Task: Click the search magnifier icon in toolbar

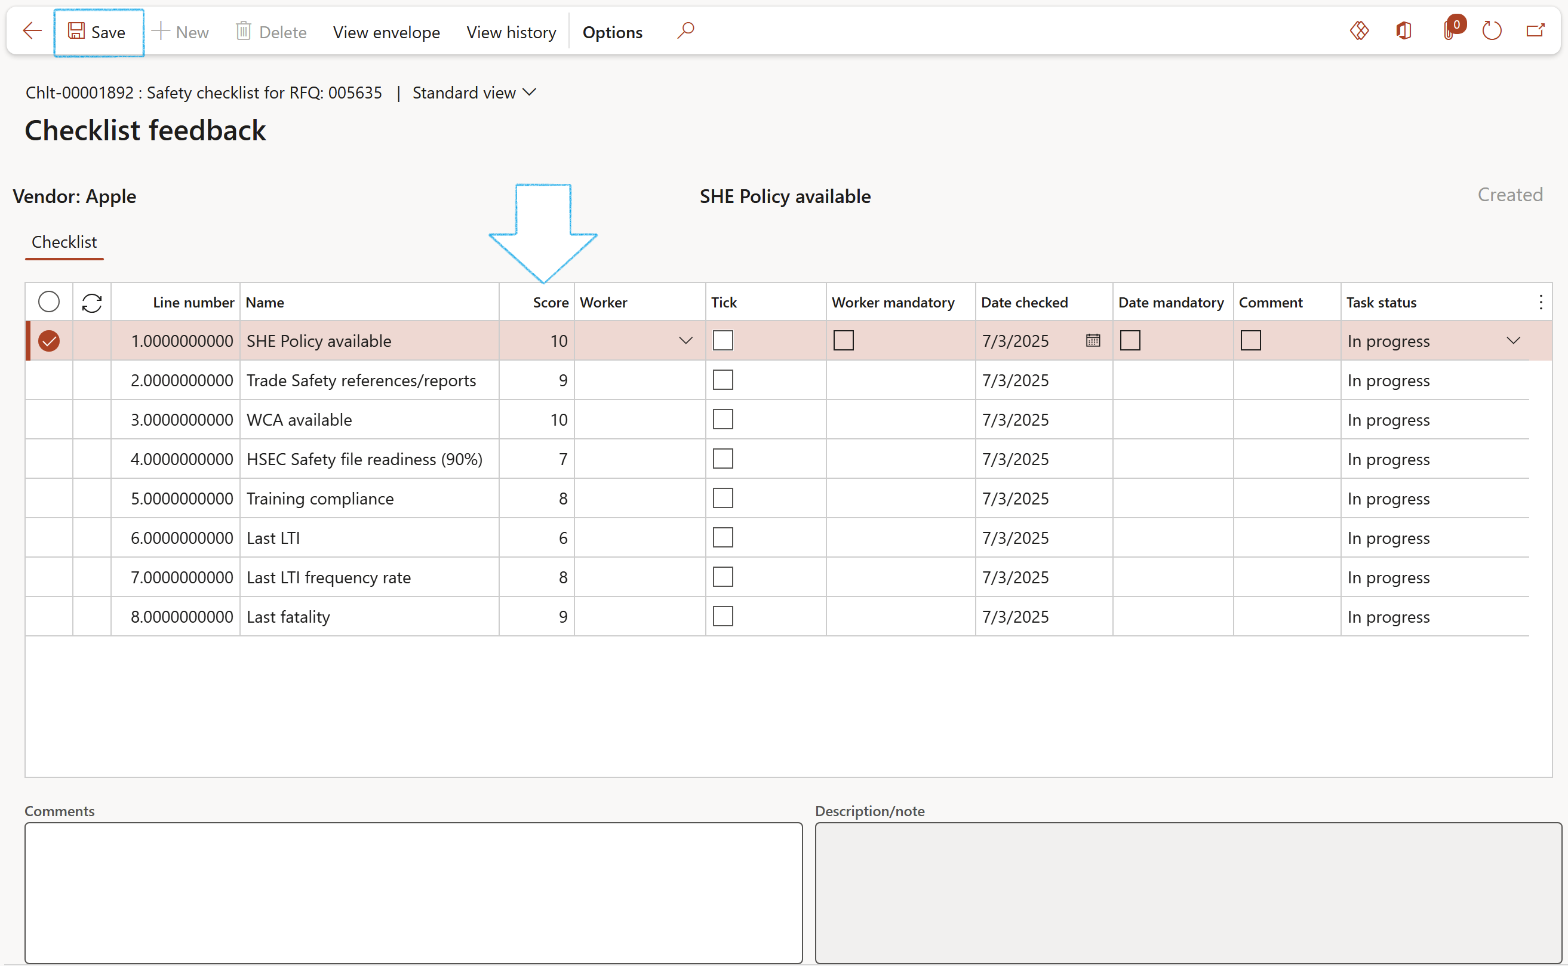Action: [x=685, y=30]
